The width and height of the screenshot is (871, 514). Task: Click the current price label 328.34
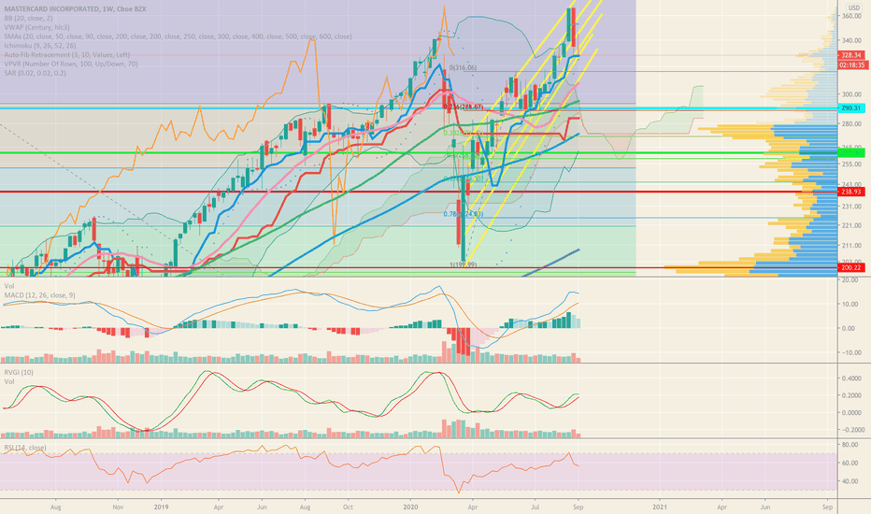[851, 55]
